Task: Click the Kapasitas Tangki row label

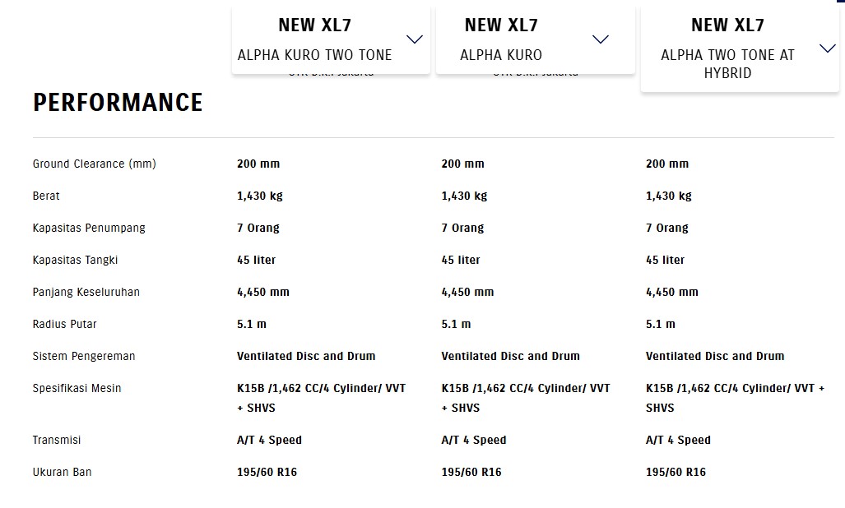Action: tap(76, 260)
